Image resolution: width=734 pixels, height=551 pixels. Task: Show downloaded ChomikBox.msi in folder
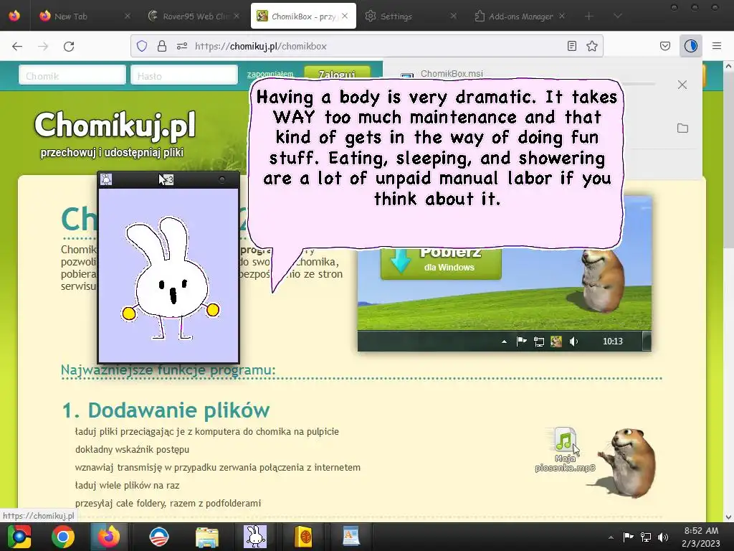pos(682,128)
